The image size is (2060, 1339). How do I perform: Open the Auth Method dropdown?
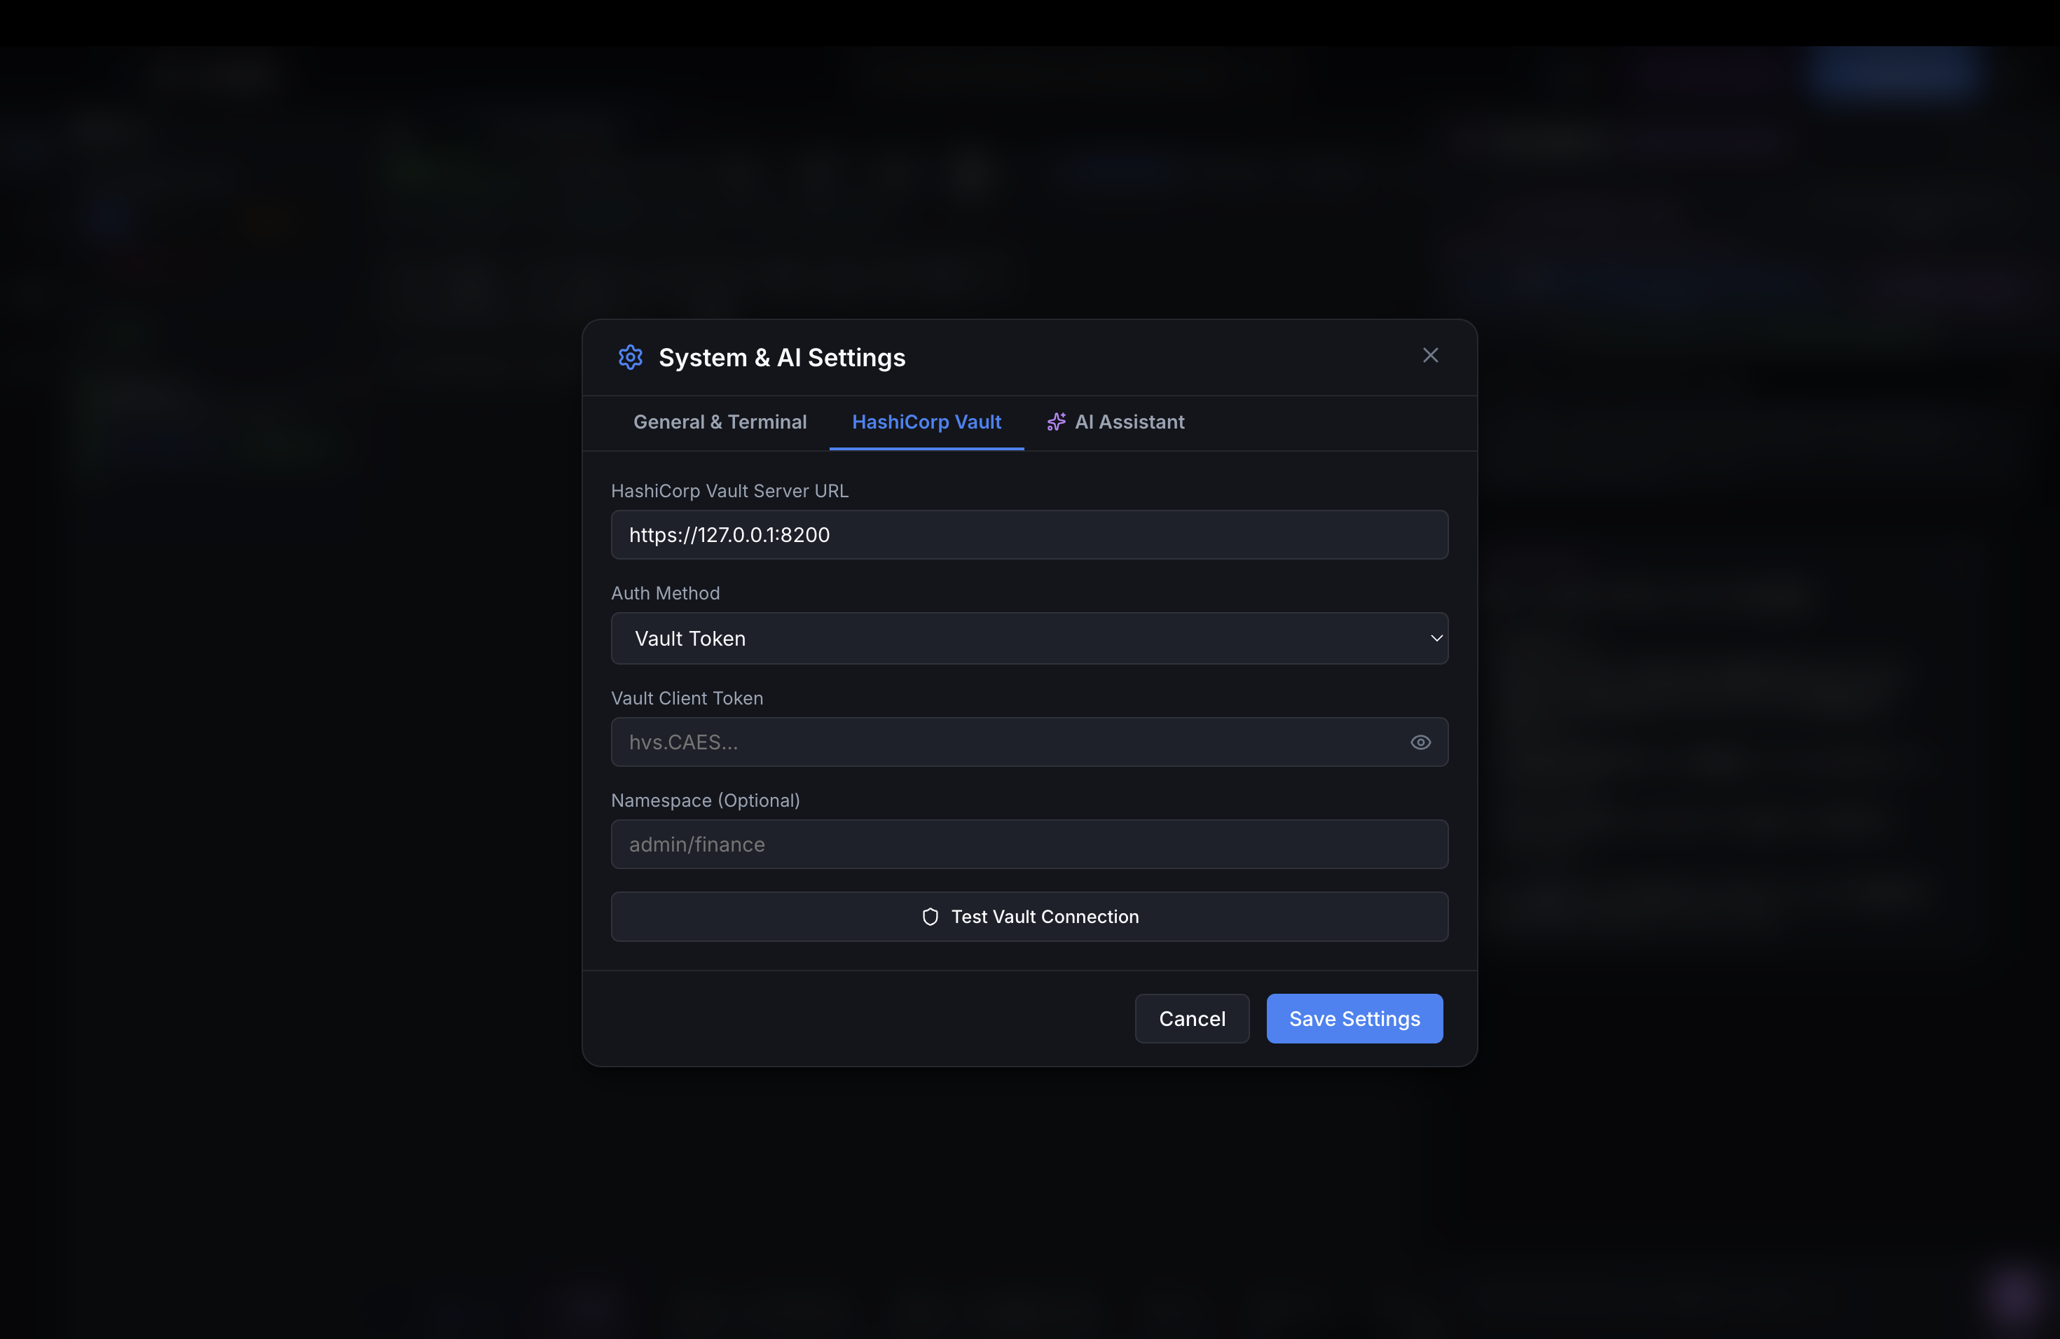click(x=1029, y=639)
